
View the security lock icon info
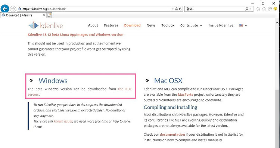coord(177,9)
